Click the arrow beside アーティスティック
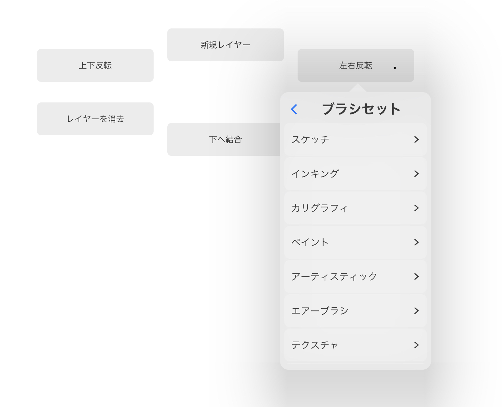 click(x=416, y=276)
